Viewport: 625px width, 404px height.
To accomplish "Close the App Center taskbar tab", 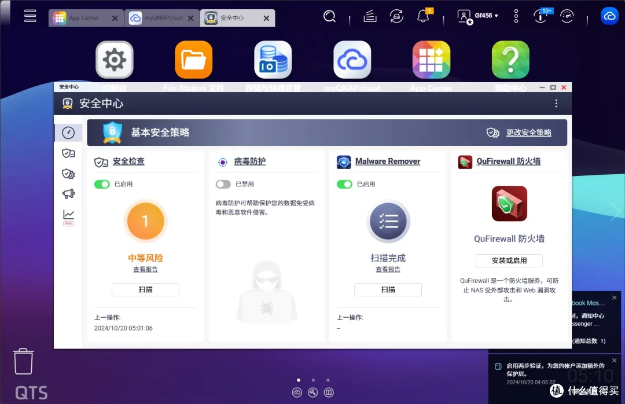I will 115,19.
